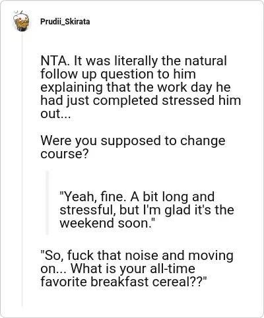The height and width of the screenshot is (318, 264).
Task: Click the word 'course?' in the second paragraph
Action: (x=65, y=154)
